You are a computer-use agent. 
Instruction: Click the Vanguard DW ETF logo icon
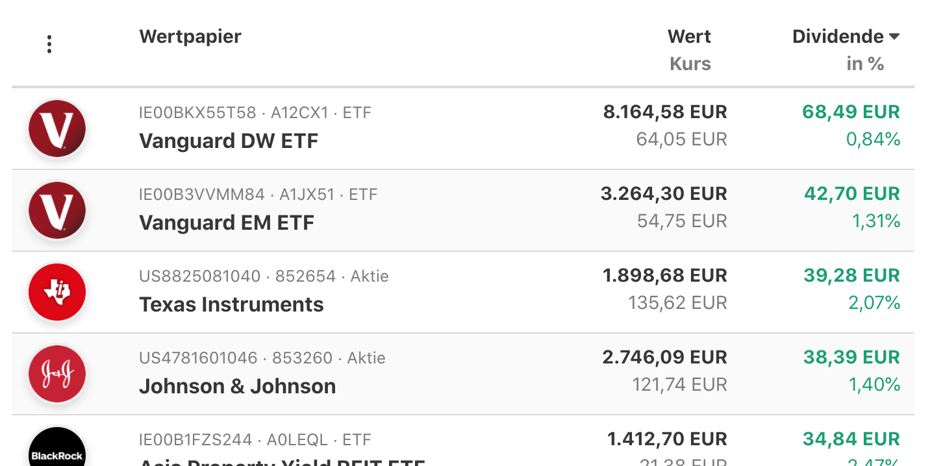click(x=57, y=129)
